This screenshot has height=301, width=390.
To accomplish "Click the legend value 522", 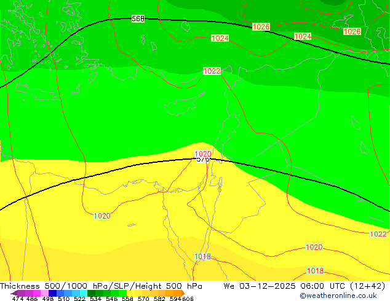I will tap(79, 299).
